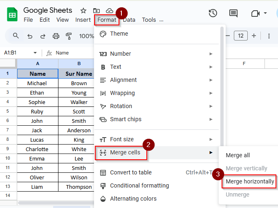Screen dimensions: 278x208
Task: Open the name box dropdown arrow
Action: click(35, 53)
